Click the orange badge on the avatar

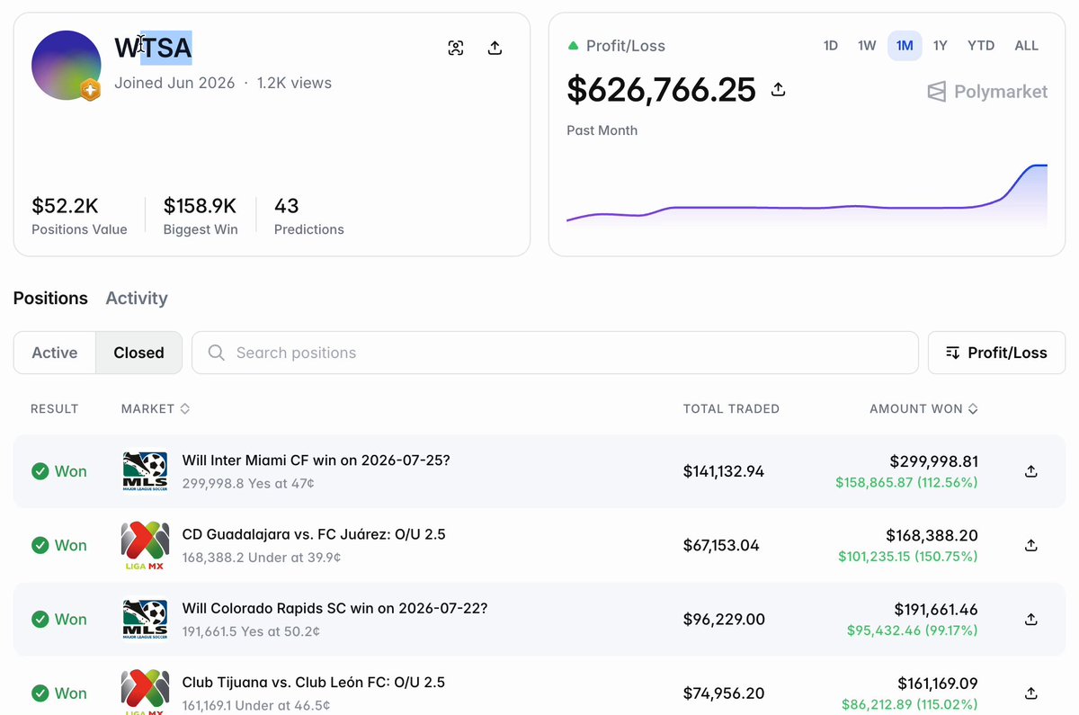pyautogui.click(x=90, y=90)
